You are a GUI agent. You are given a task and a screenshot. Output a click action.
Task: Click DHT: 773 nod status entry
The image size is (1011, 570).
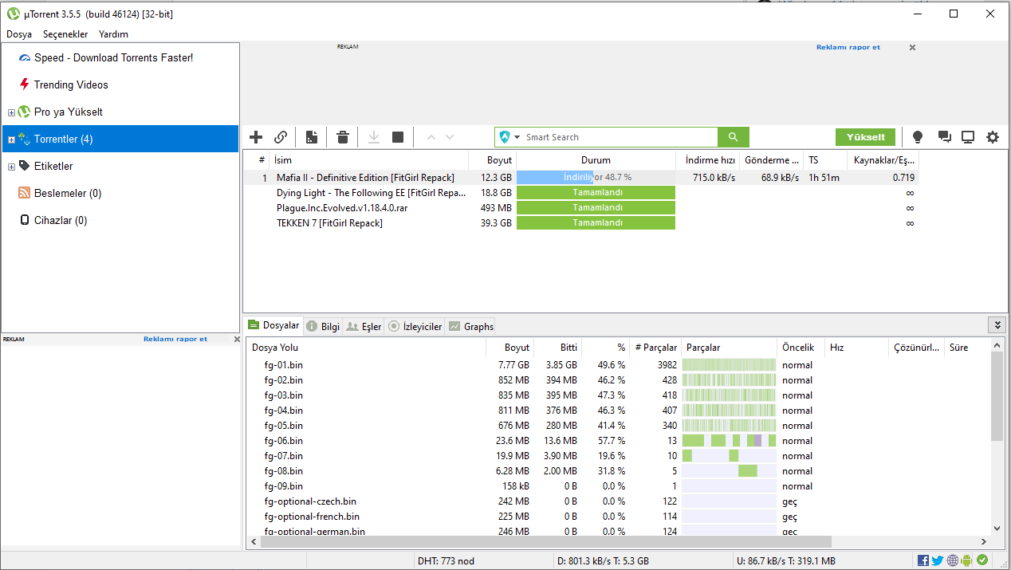pos(446,561)
